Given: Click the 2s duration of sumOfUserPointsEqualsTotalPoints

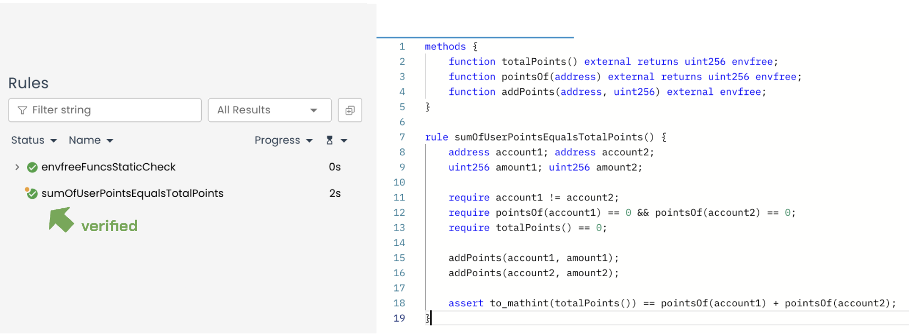Looking at the screenshot, I should point(335,193).
